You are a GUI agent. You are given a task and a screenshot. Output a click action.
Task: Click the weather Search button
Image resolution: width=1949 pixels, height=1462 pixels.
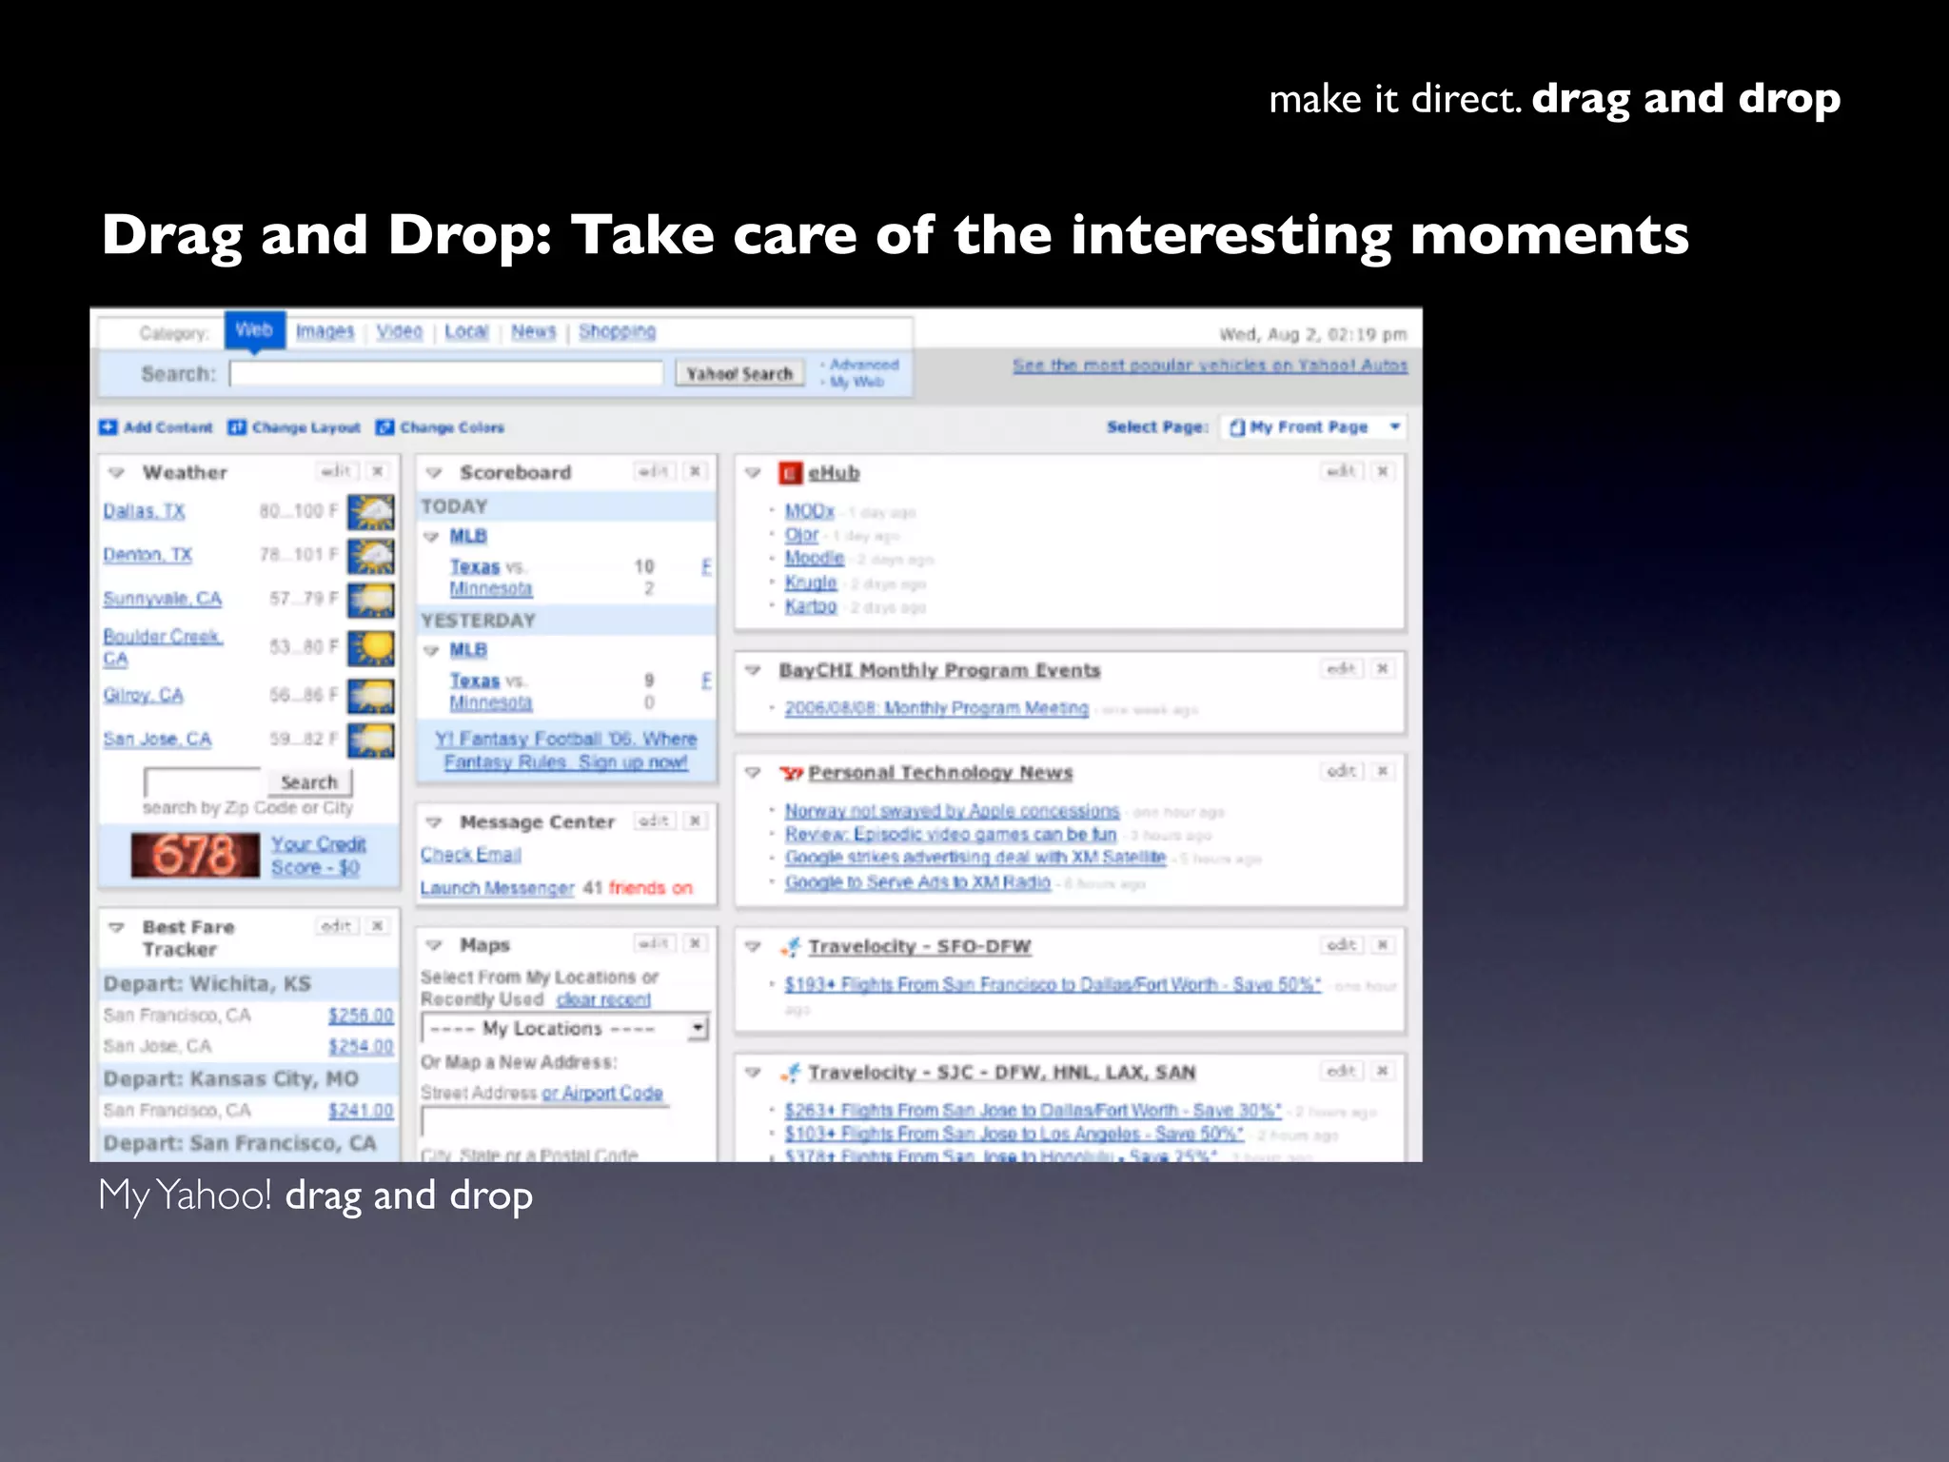(x=309, y=782)
